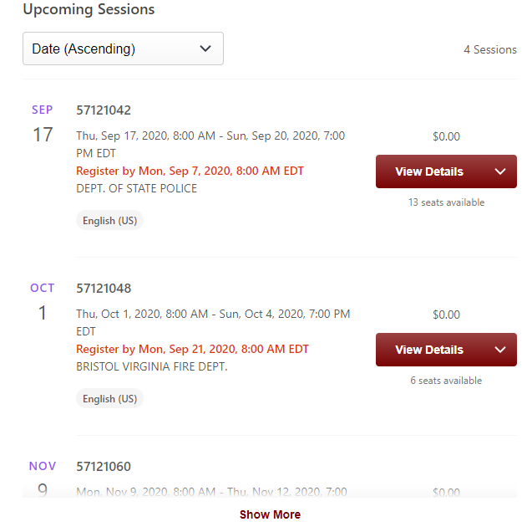This screenshot has width=527, height=532.
Task: Click English (US) tag for the October session
Action: [x=109, y=399]
